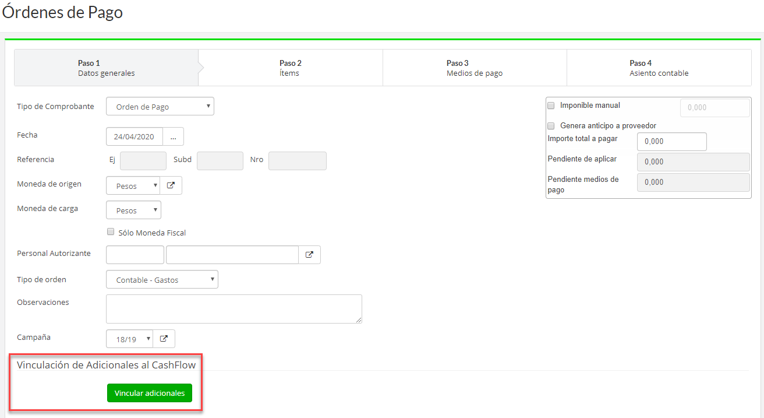Switch to Paso 2 Ítems tab
Screen dimensions: 764x418
pyautogui.click(x=290, y=68)
